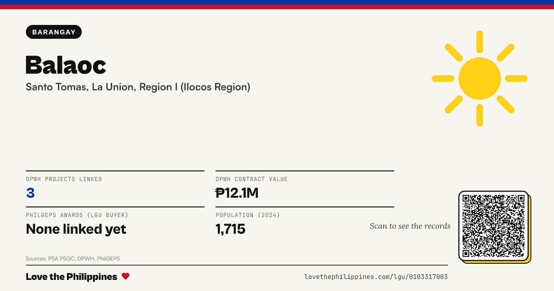Viewport: 554px width, 291px height.
Task: Click the red heart icon
Action: 126,276
